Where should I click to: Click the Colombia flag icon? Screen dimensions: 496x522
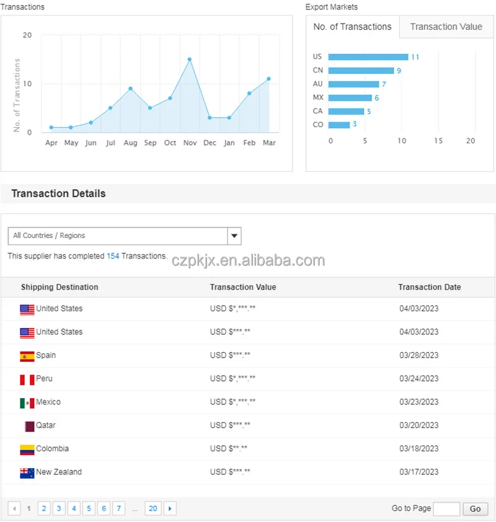(27, 449)
